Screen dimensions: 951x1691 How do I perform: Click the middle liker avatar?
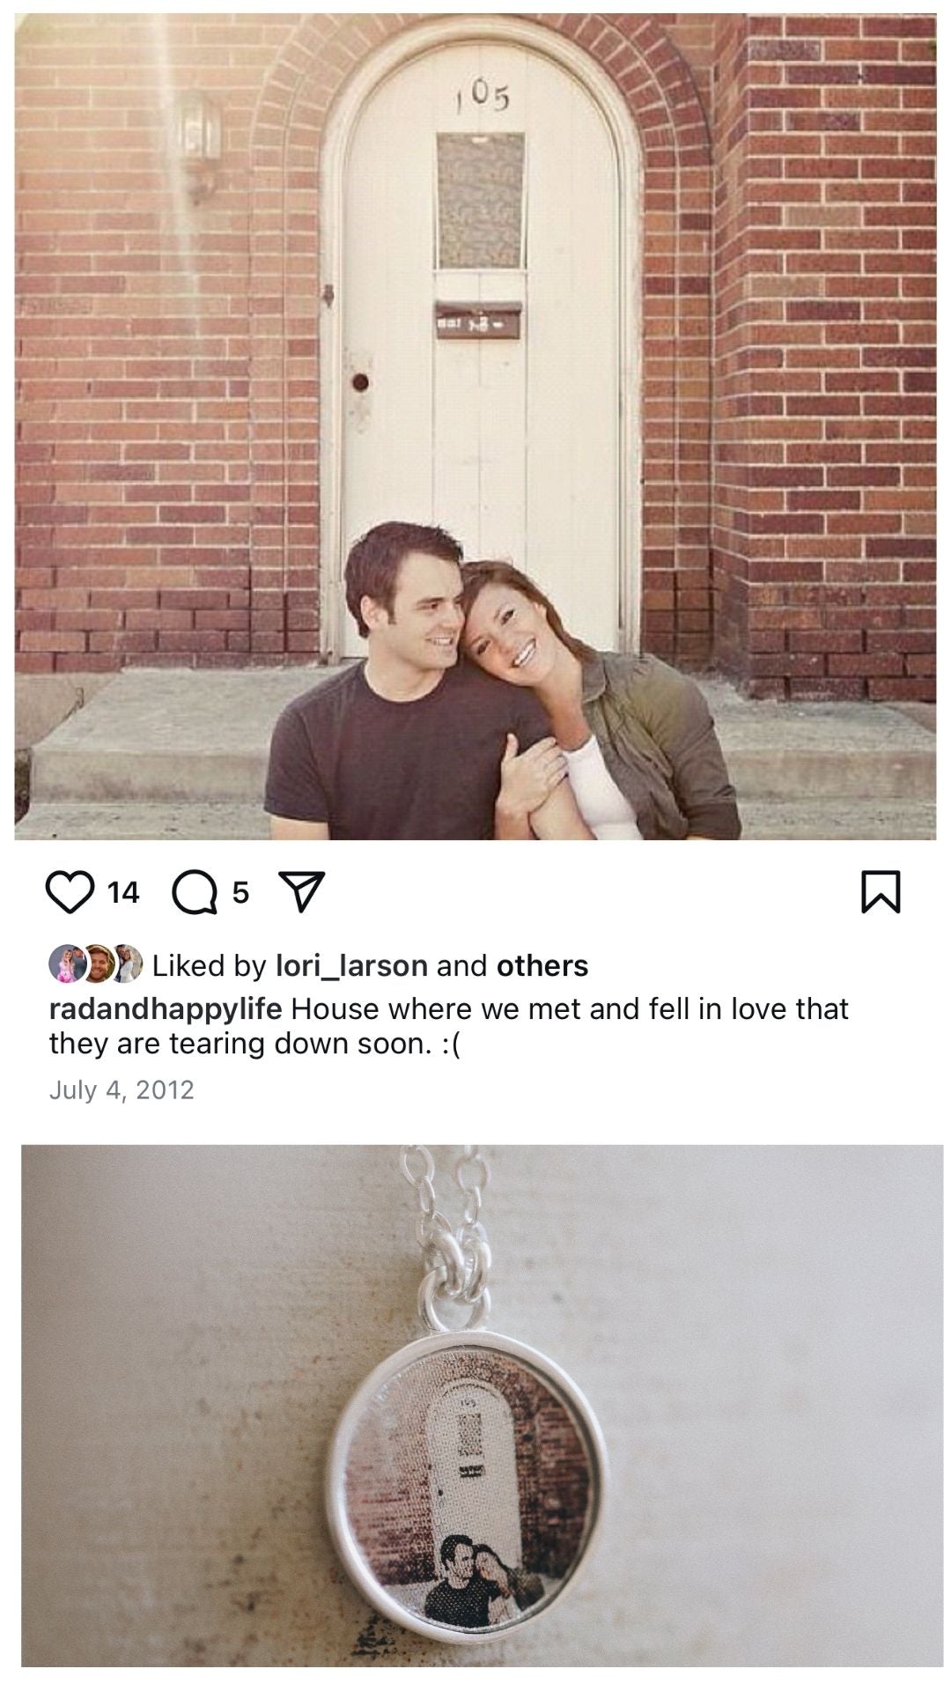click(97, 965)
